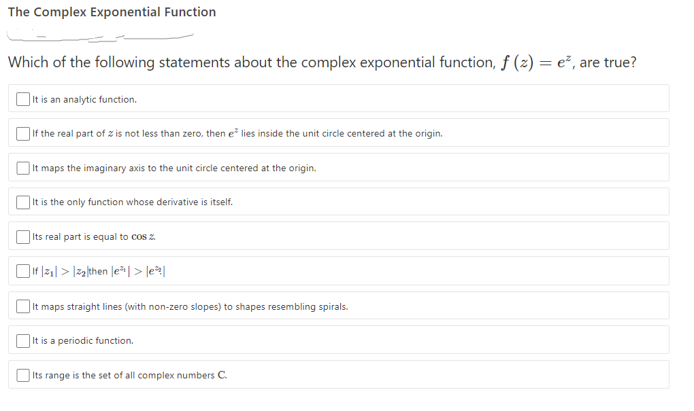Check "Its real part is equal to cos z"

coord(22,236)
